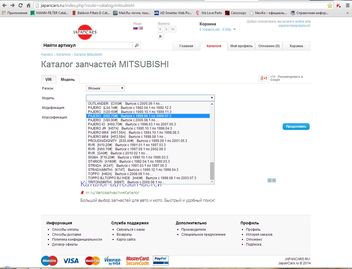The width and height of the screenshot is (352, 269).
Task: Click the JapanCars logo
Action: point(85,32)
